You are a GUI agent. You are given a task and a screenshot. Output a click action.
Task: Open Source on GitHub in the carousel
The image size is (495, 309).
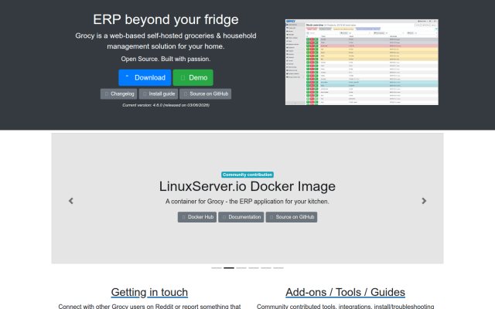292,217
